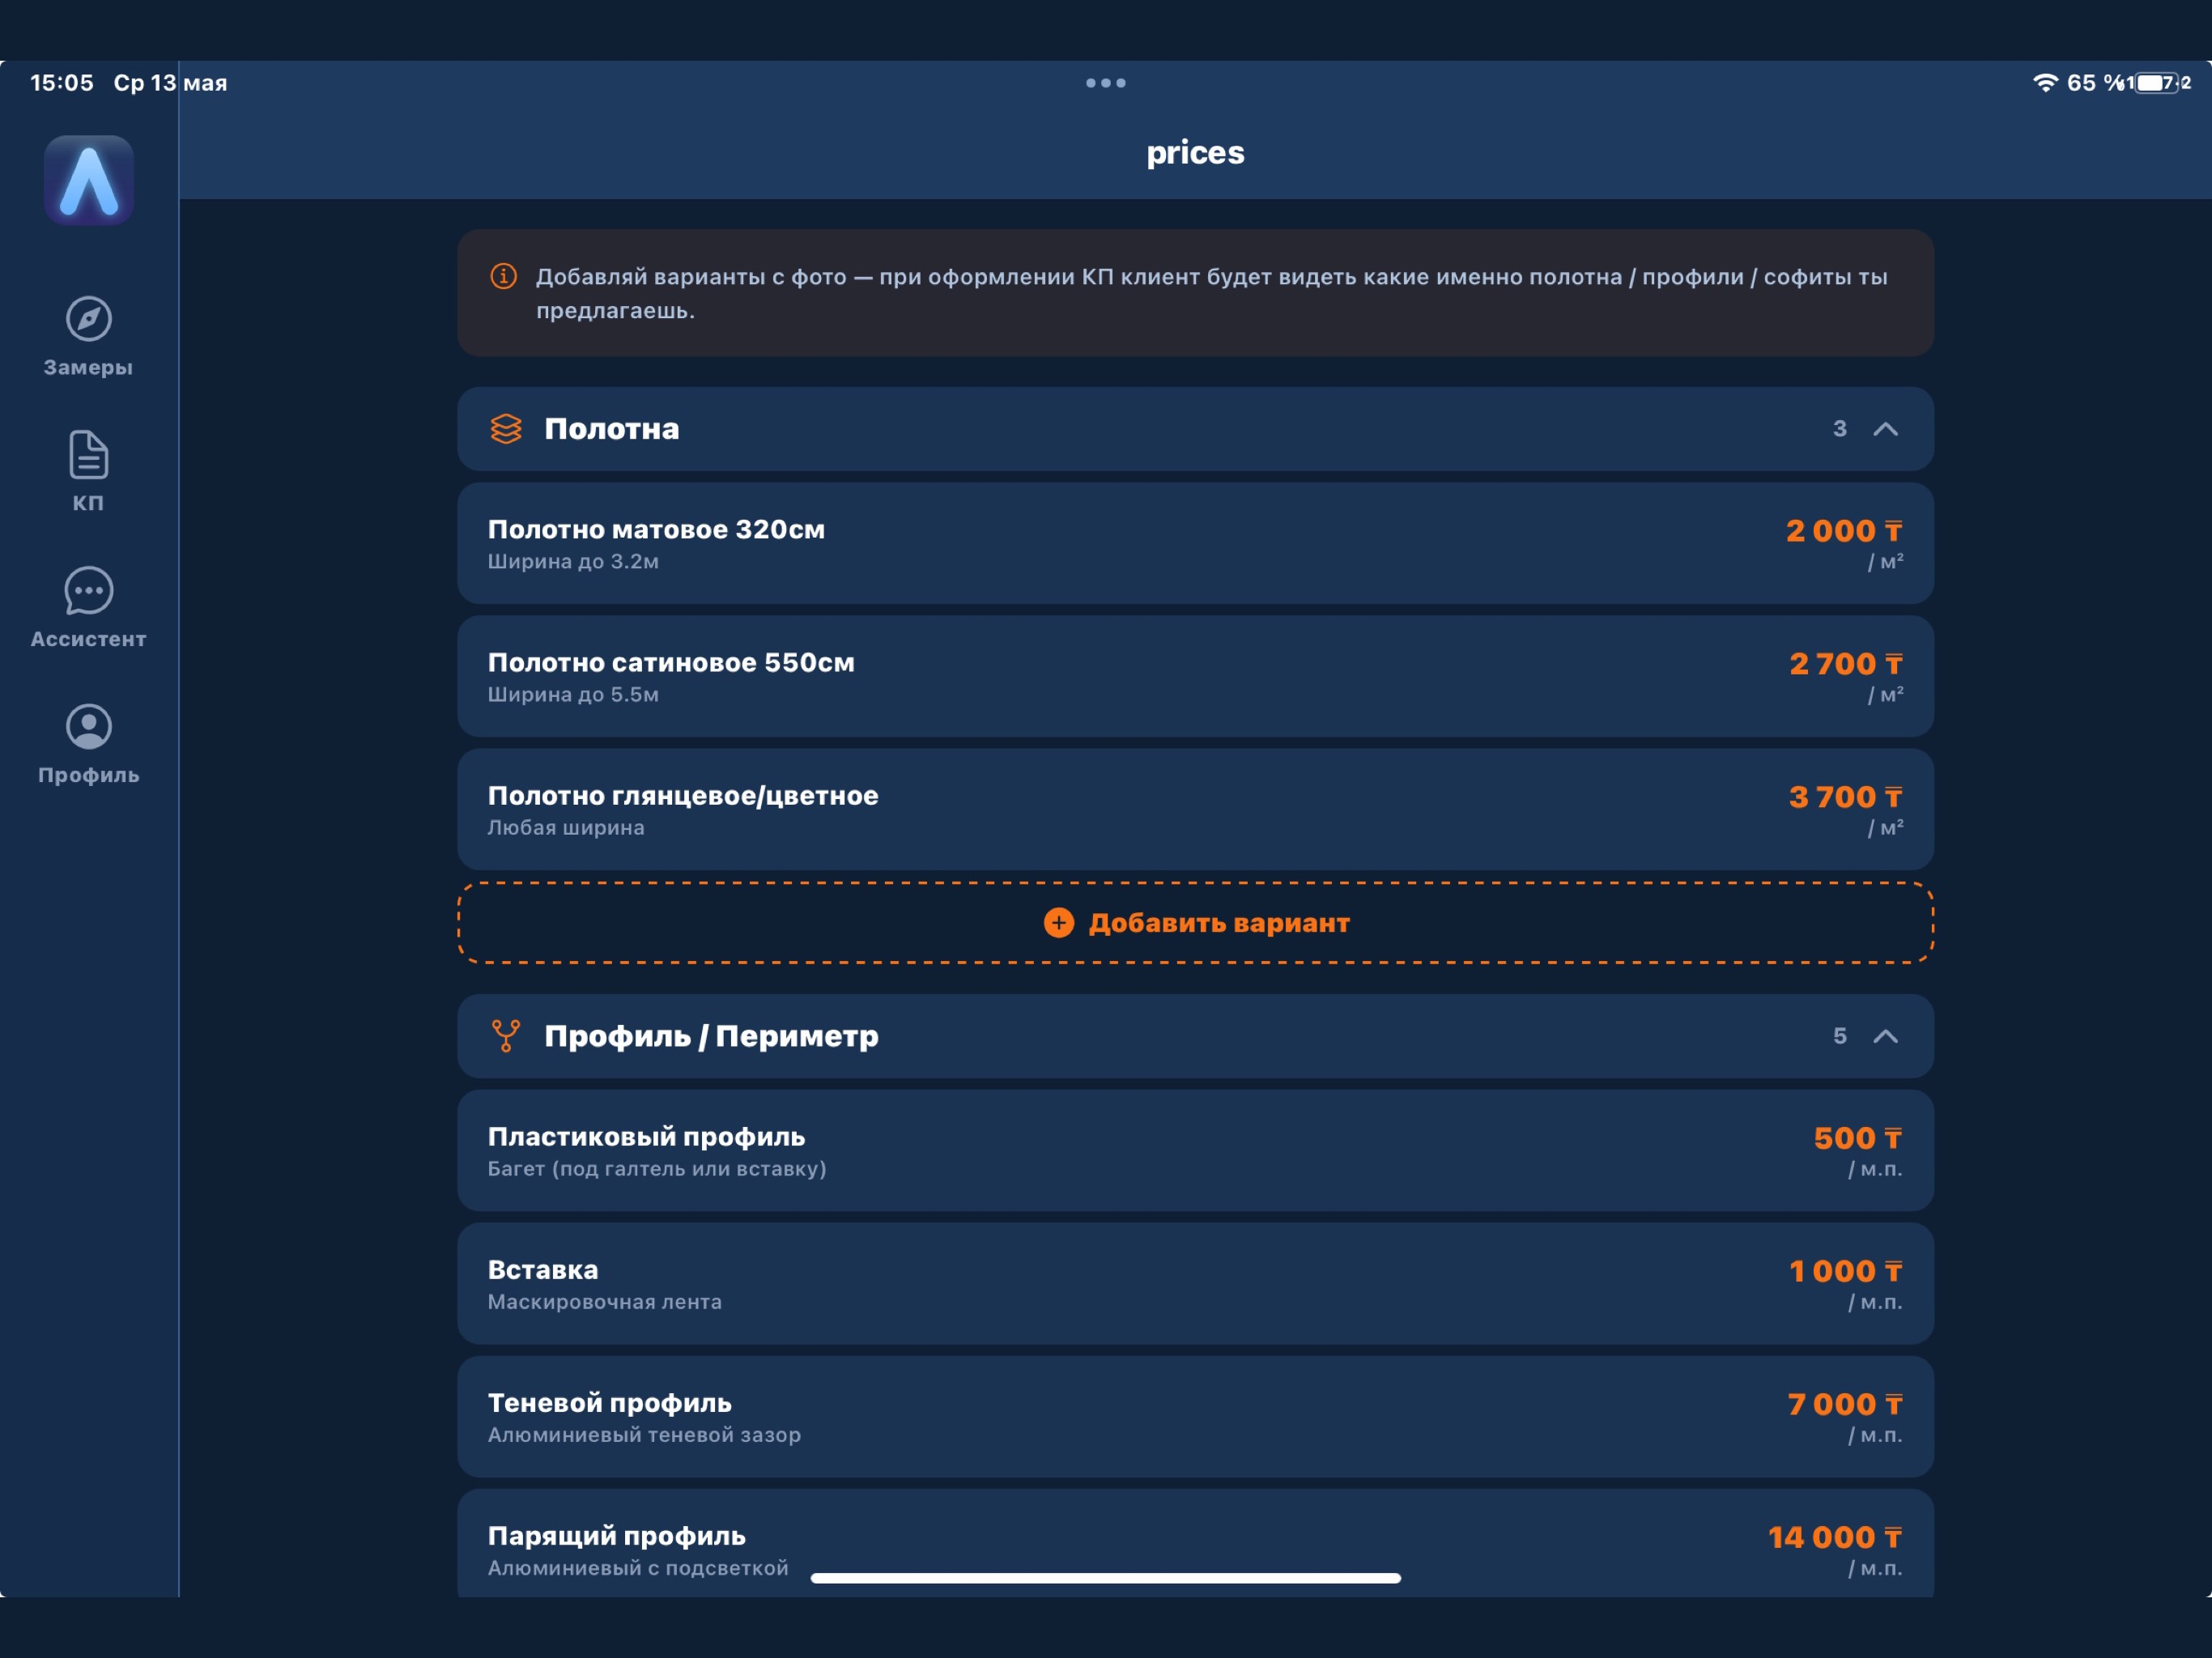The width and height of the screenshot is (2212, 1658).
Task: Open the Парящий профиль item
Action: [x=1195, y=1543]
